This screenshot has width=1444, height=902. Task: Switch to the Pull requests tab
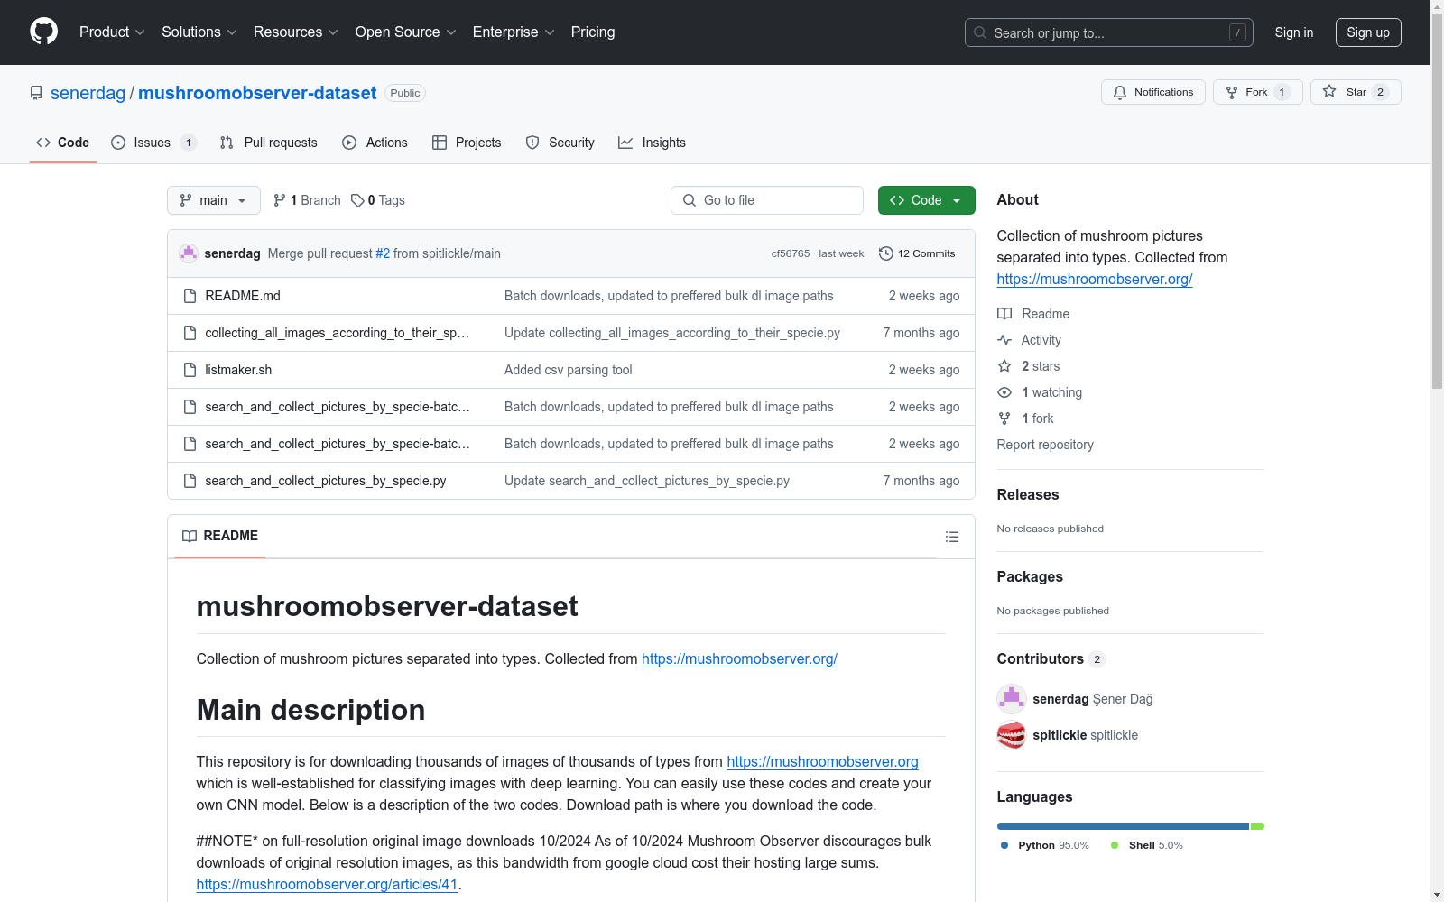pyautogui.click(x=269, y=143)
